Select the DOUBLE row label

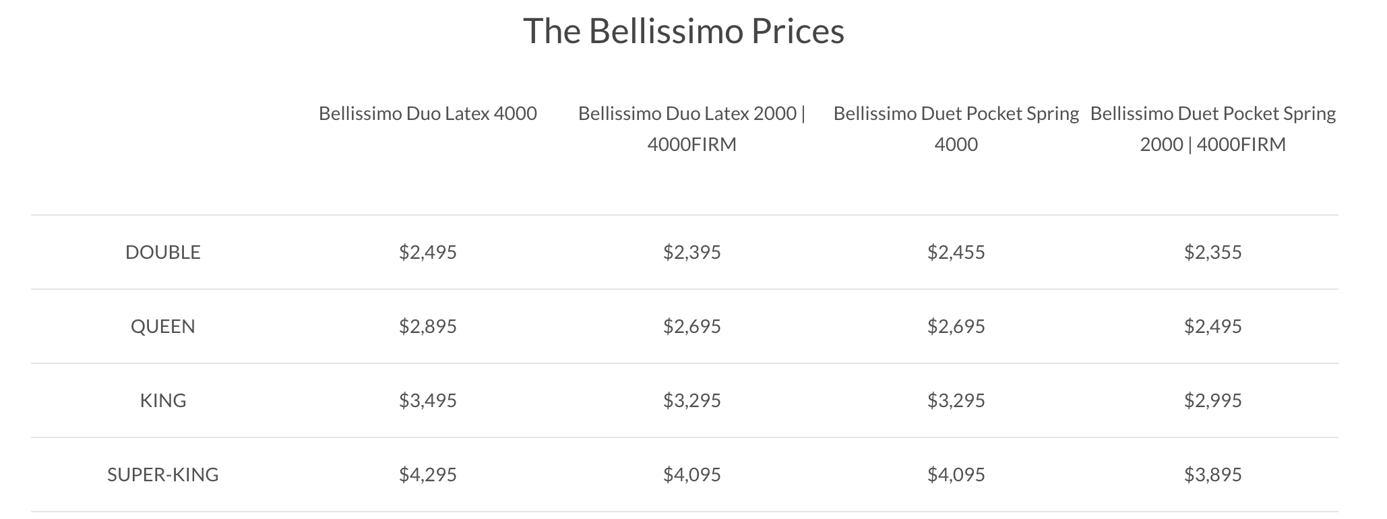(x=163, y=252)
